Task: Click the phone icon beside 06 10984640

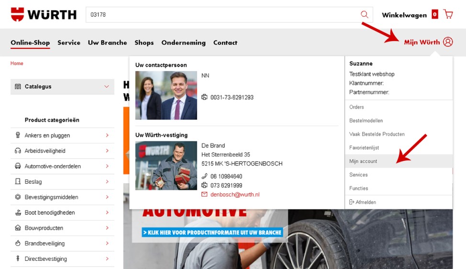Action: [x=204, y=176]
